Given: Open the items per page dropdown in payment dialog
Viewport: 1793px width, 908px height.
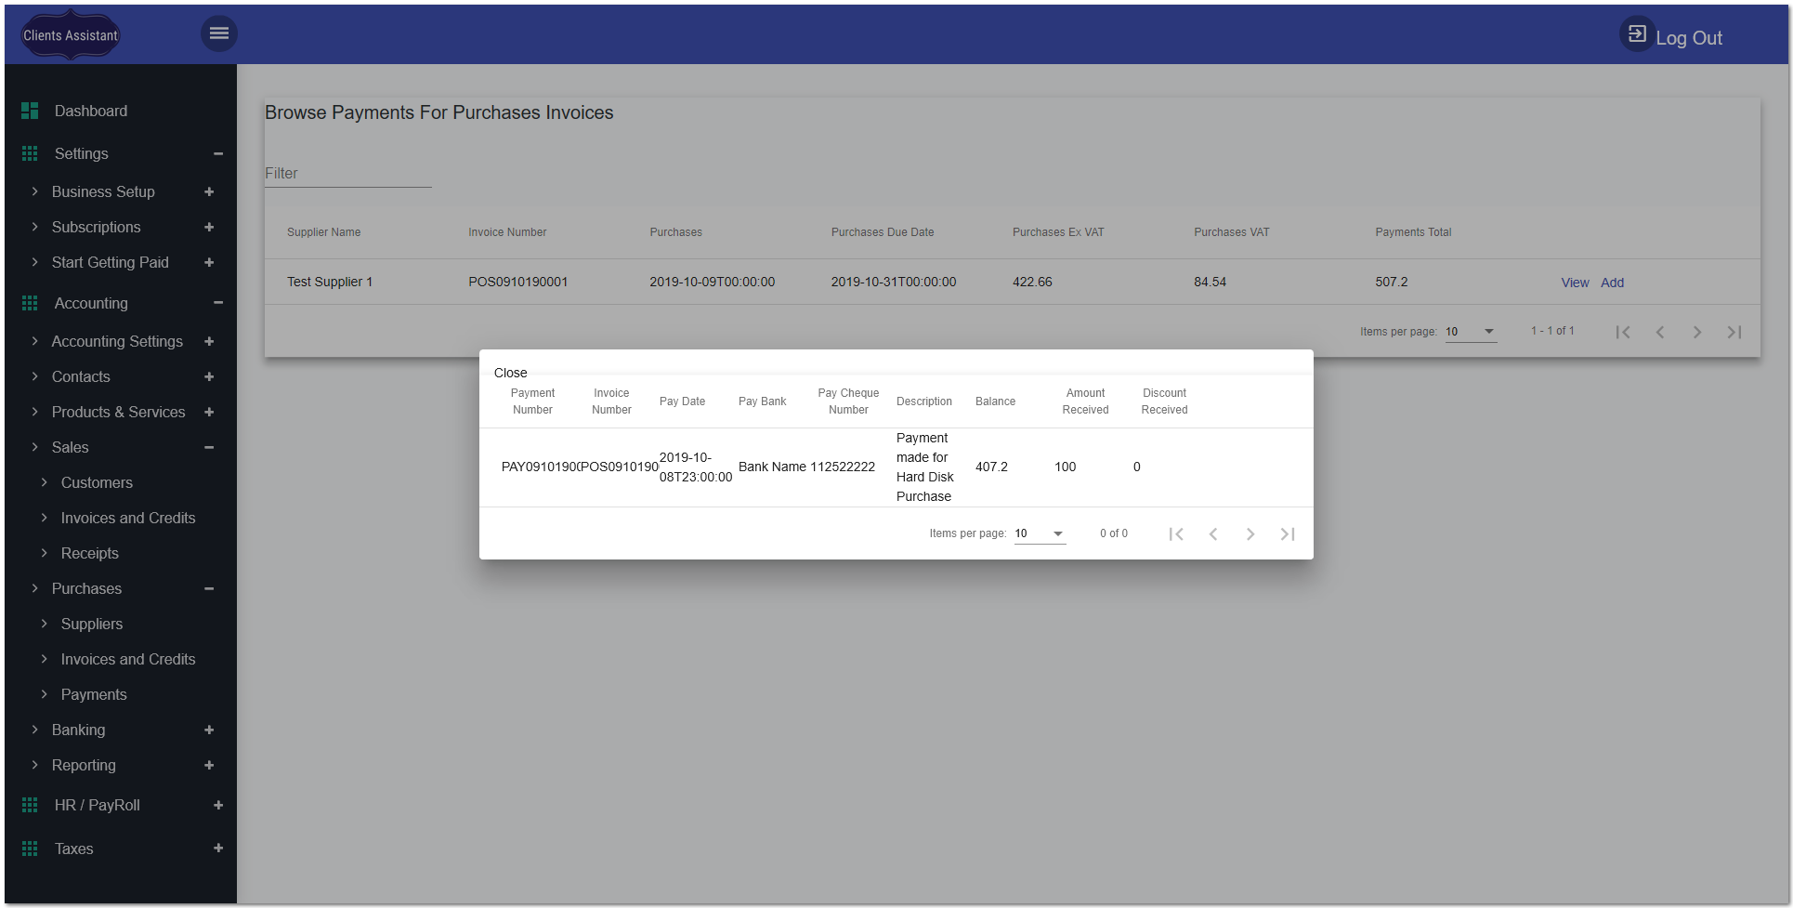Looking at the screenshot, I should pos(1039,533).
